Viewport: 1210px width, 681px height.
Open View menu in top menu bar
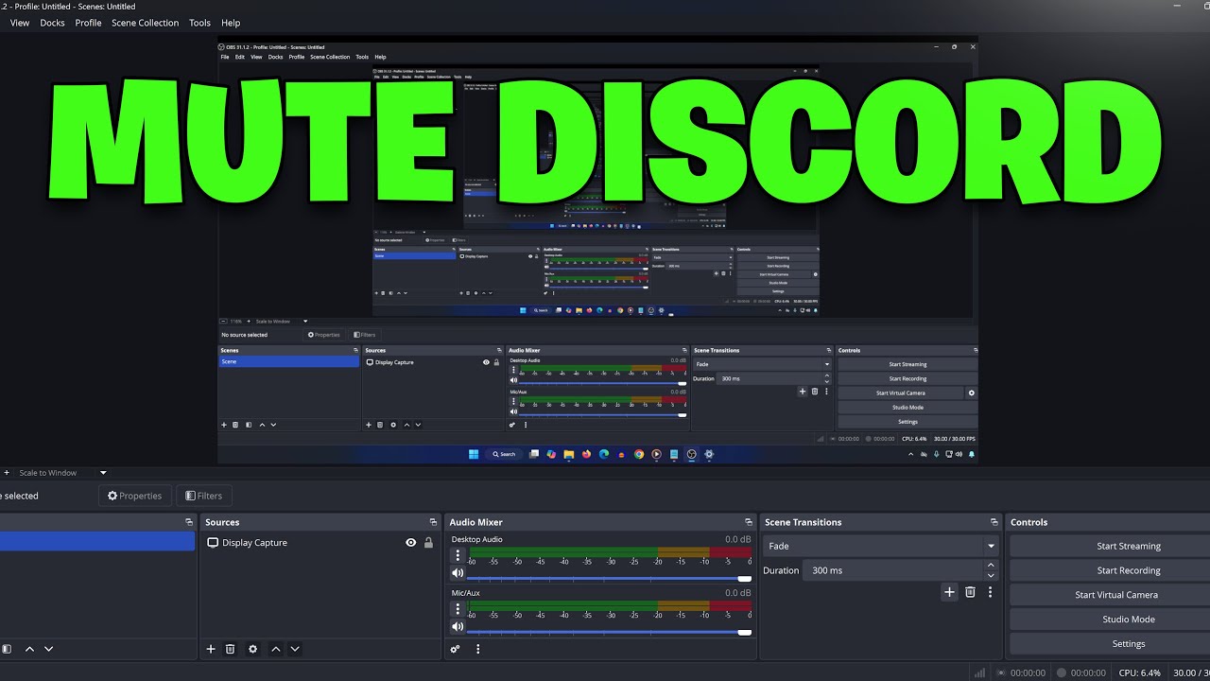pos(19,23)
